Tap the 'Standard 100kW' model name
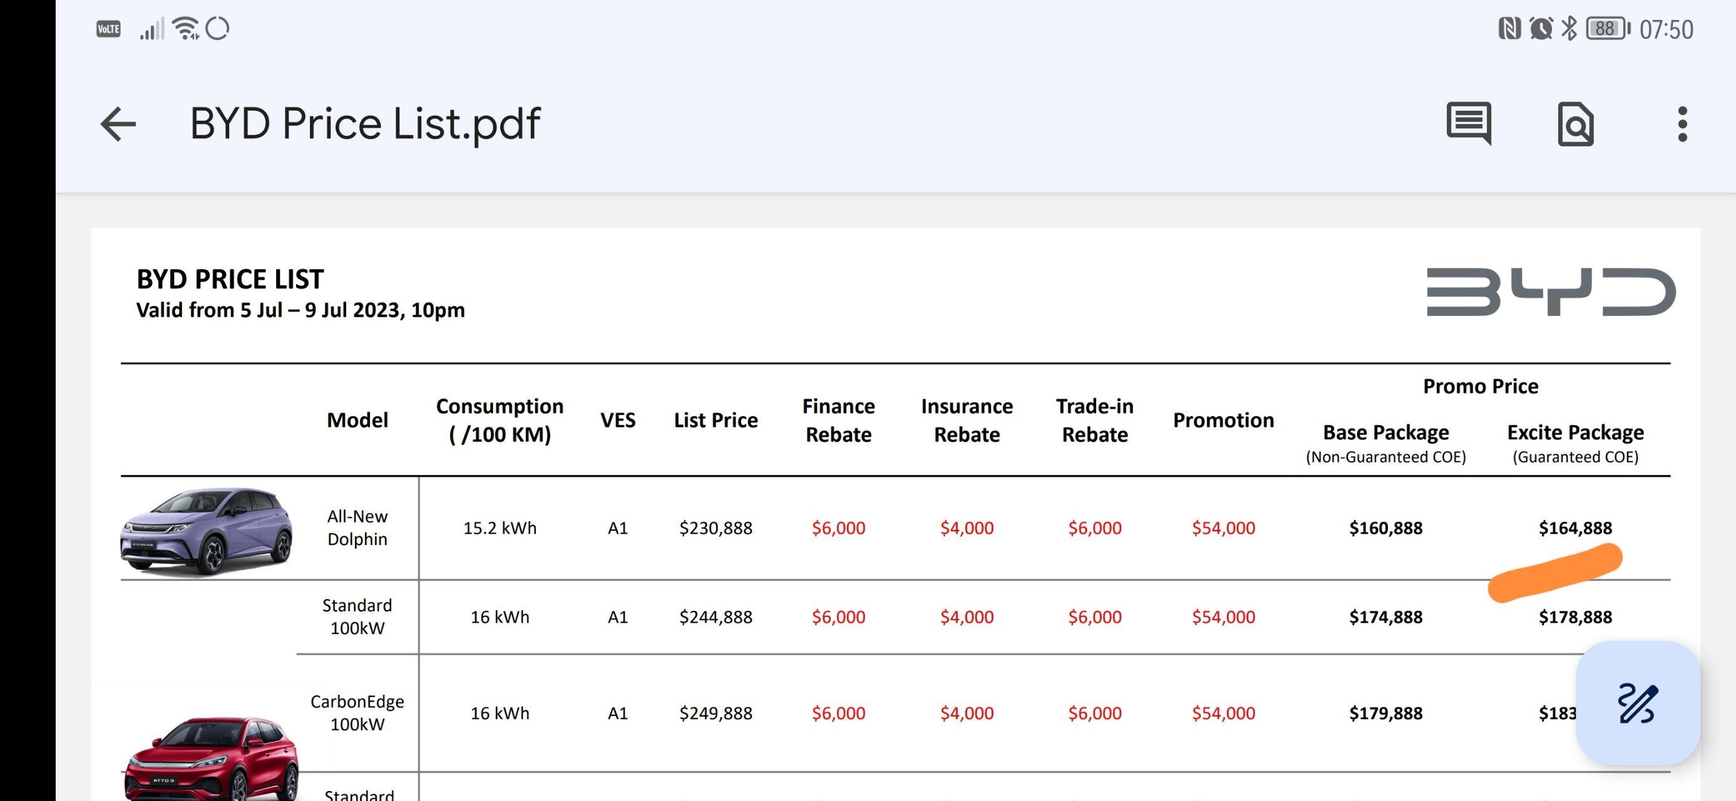This screenshot has width=1736, height=801. click(357, 616)
